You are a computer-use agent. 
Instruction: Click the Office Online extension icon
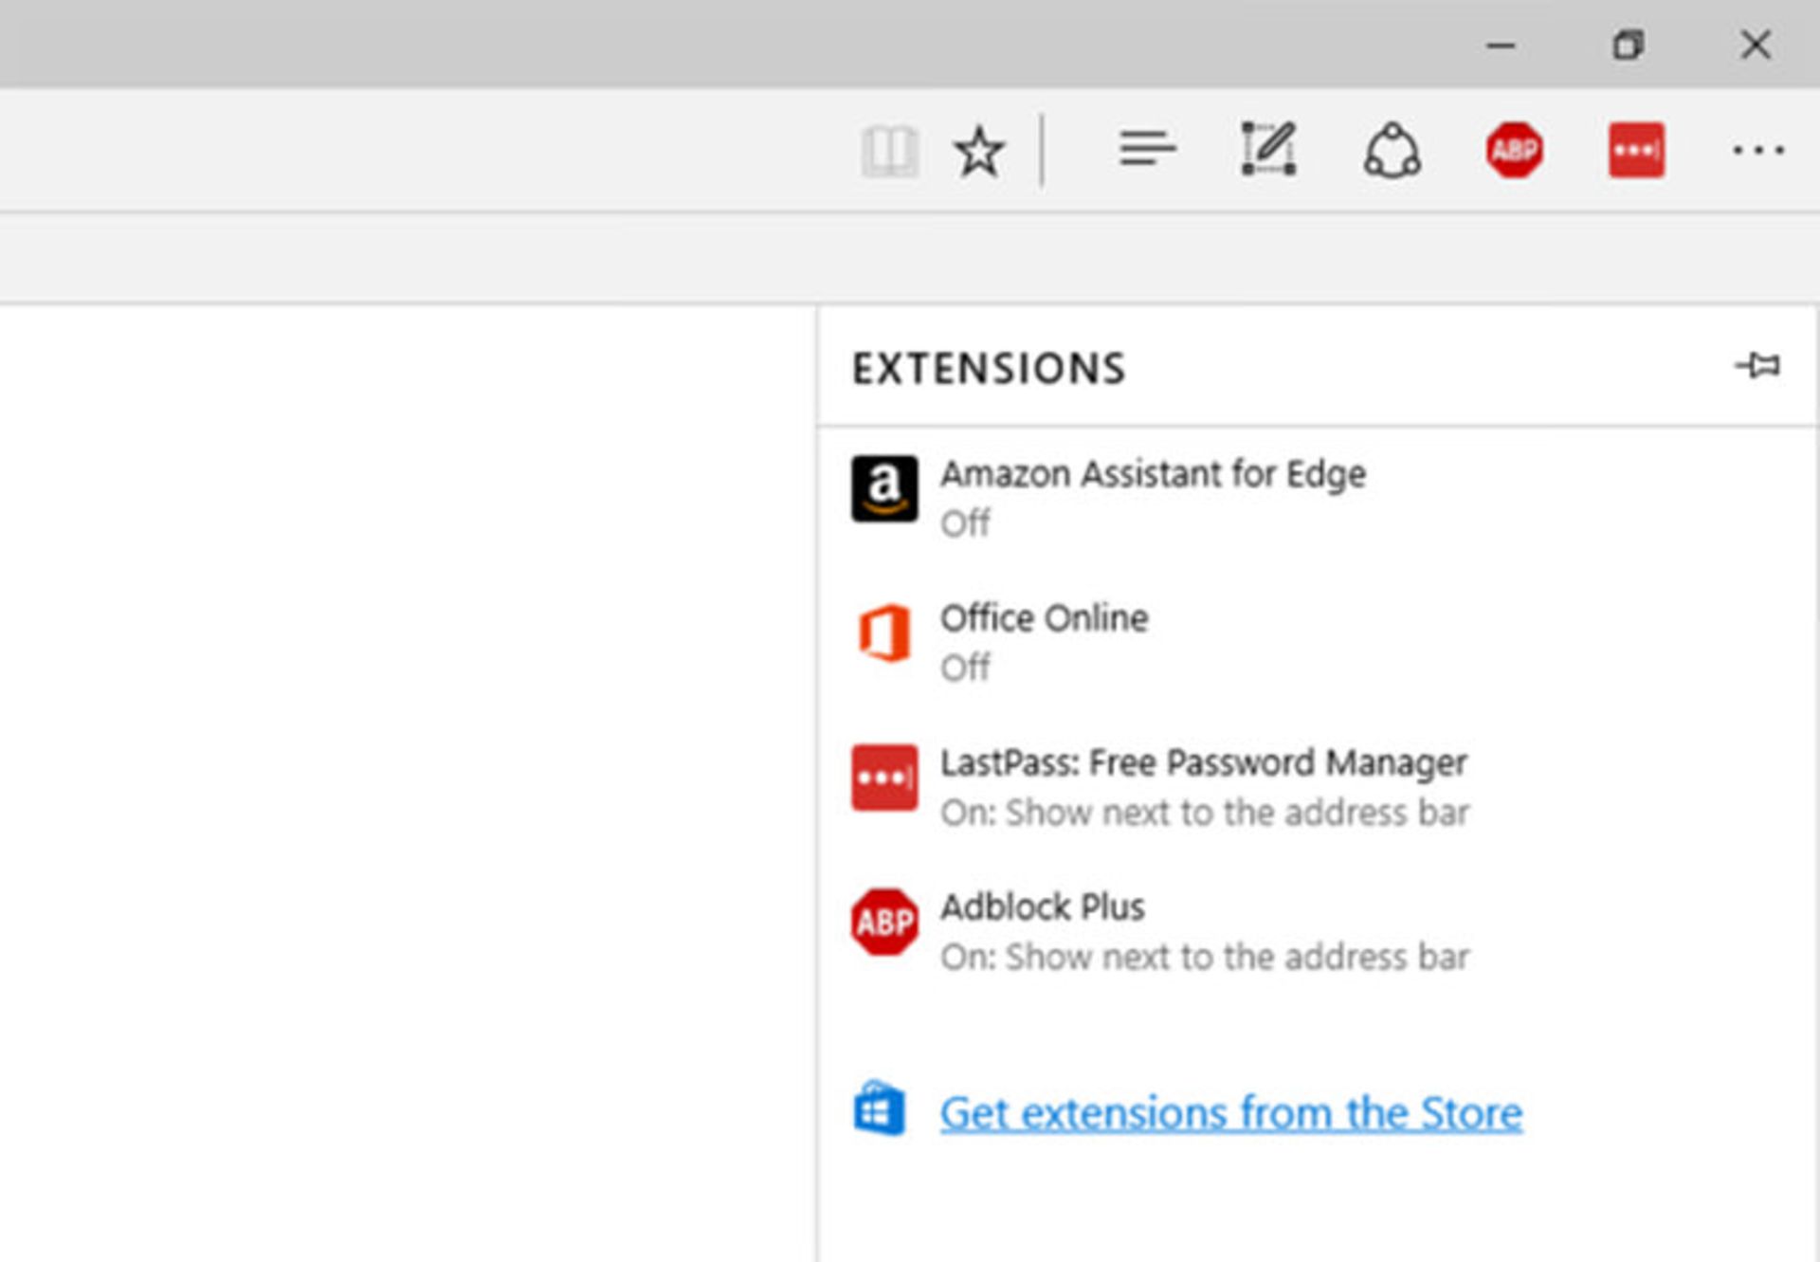[884, 632]
